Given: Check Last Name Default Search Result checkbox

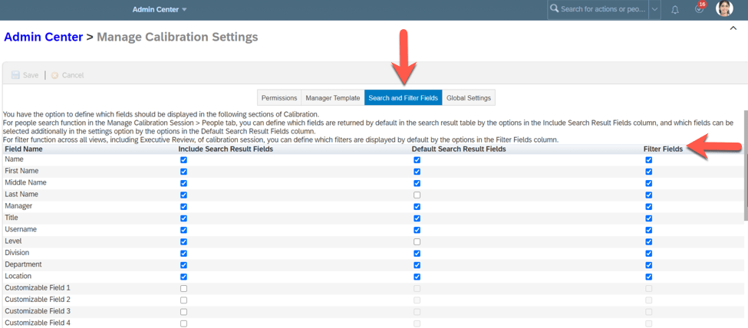Looking at the screenshot, I should point(417,195).
